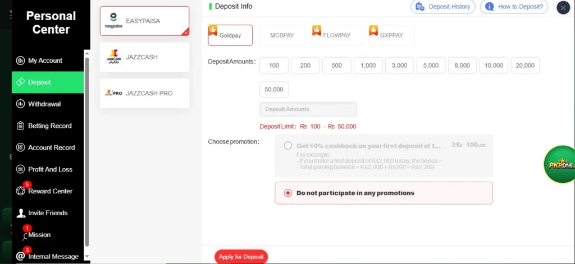Click the sidebar scrollbar up arrow
This screenshot has height=264, width=575.
coord(87,53)
